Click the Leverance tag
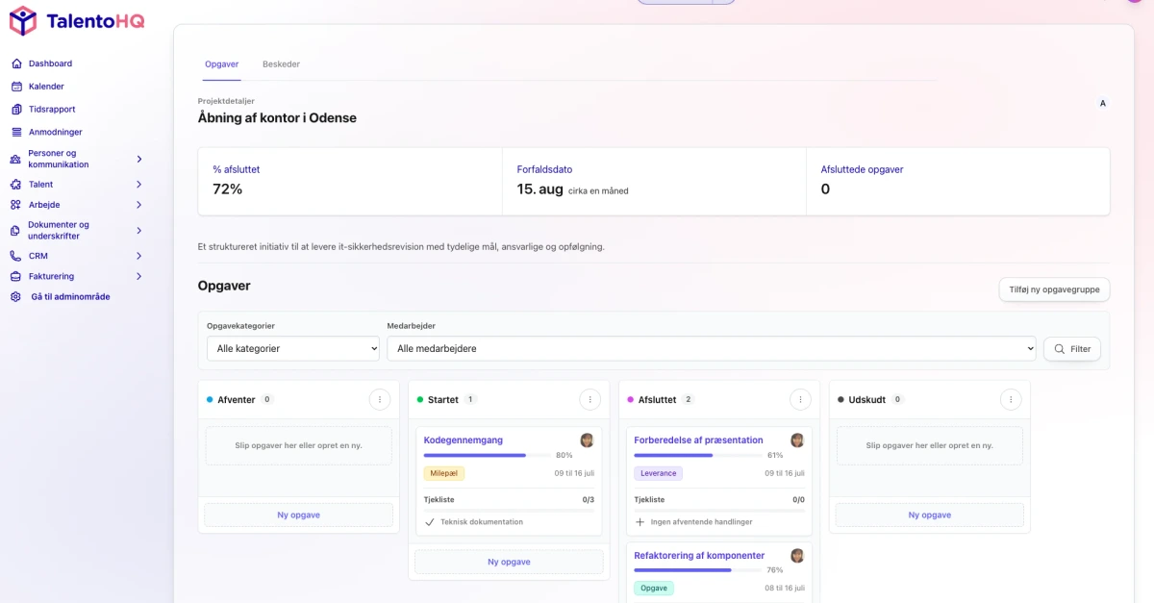This screenshot has width=1154, height=603. pyautogui.click(x=659, y=473)
